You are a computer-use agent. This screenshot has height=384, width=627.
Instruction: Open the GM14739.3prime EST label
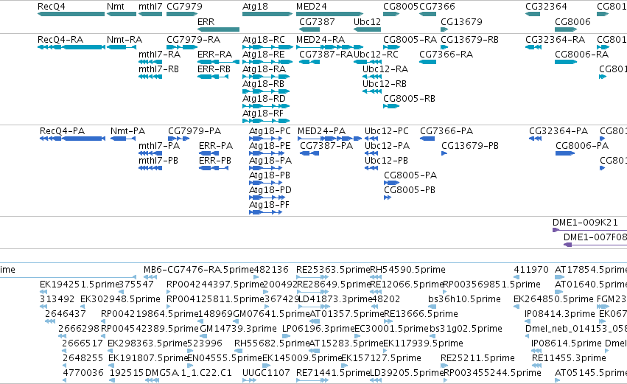pyautogui.click(x=238, y=329)
